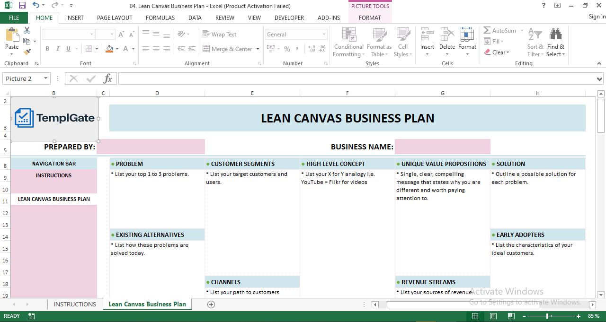
Task: Undo the last action
Action: coord(36,6)
